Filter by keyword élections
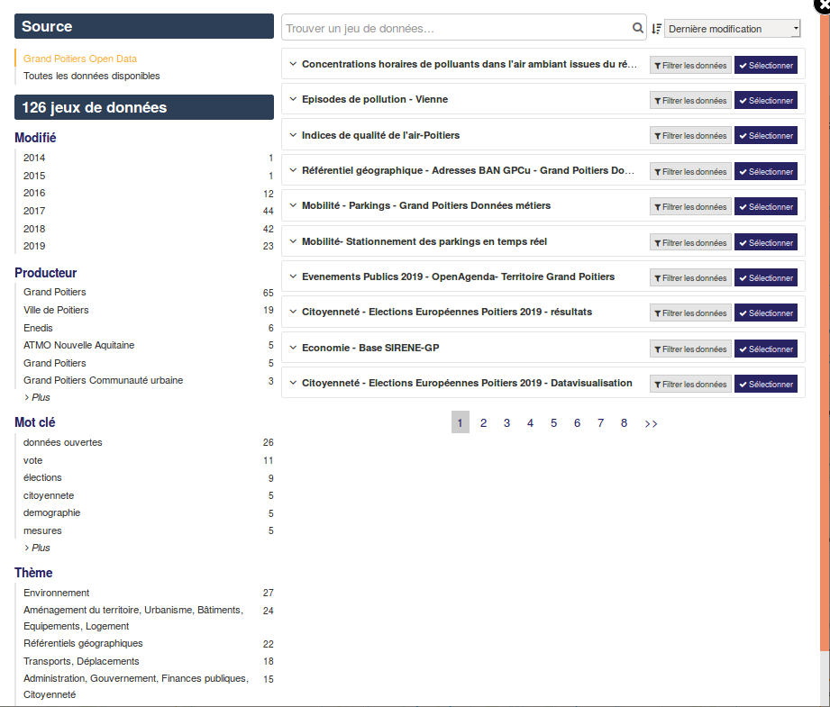Viewport: 830px width, 707px height. click(x=148, y=478)
